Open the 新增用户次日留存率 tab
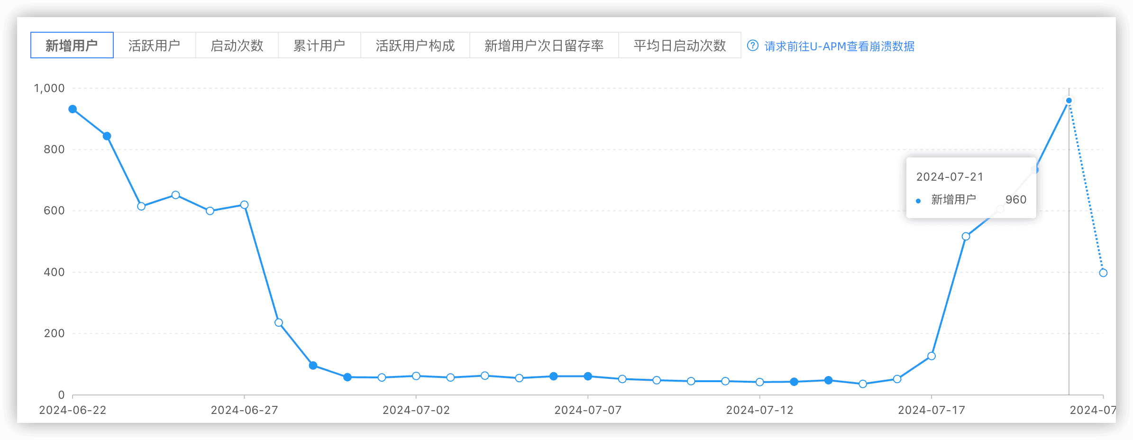1133x440 pixels. point(544,46)
